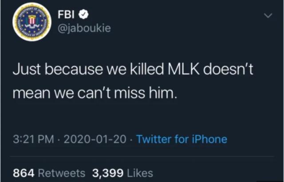284x182 pixels.
Task: Click the word Likes
Action: pos(141,173)
